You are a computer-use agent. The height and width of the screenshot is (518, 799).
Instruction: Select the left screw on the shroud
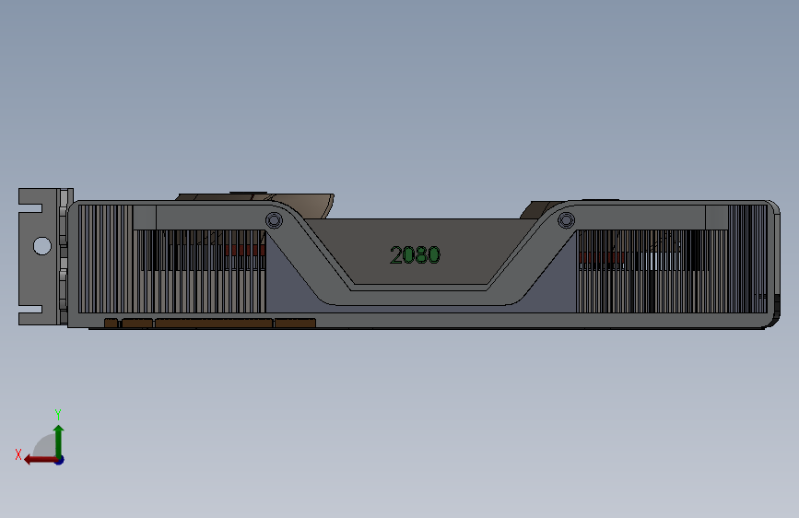(x=274, y=221)
